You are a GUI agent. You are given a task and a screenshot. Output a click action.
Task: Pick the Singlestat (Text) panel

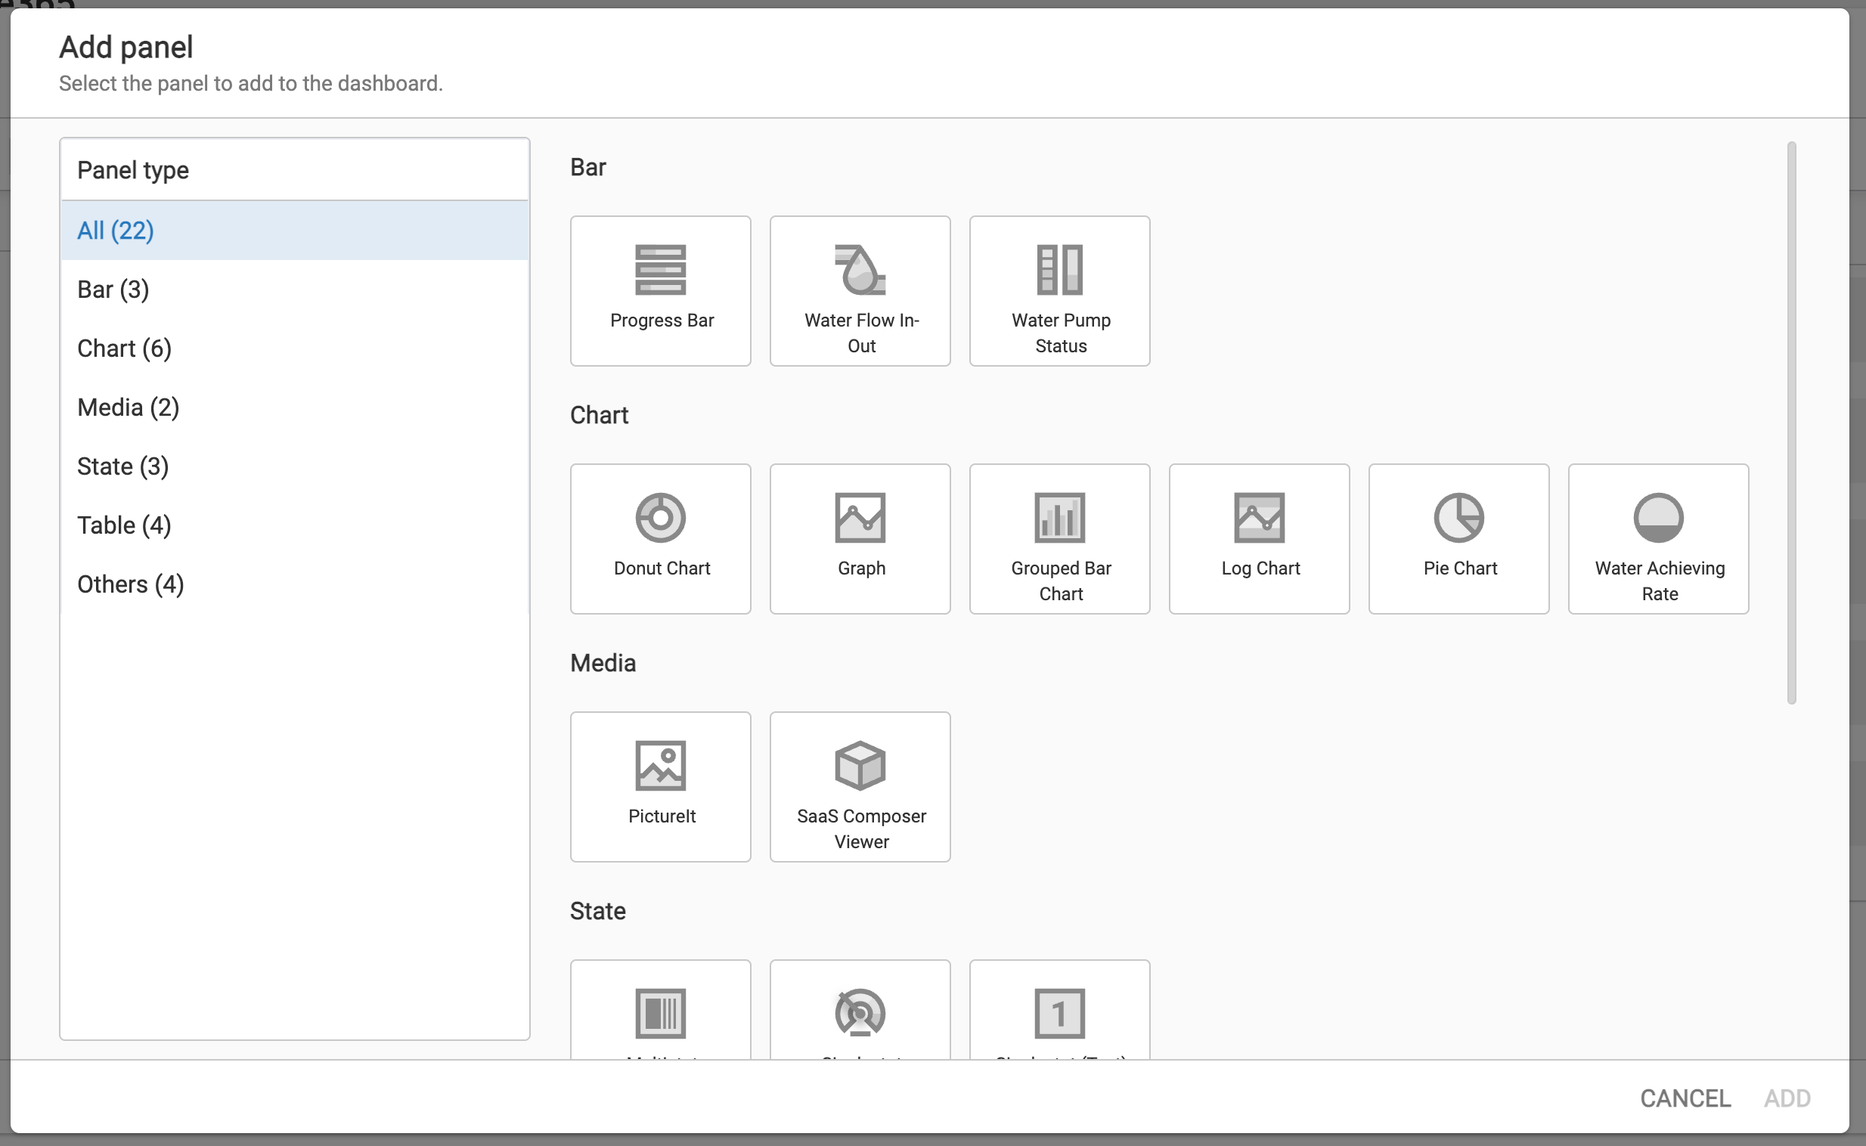click(x=1059, y=1016)
